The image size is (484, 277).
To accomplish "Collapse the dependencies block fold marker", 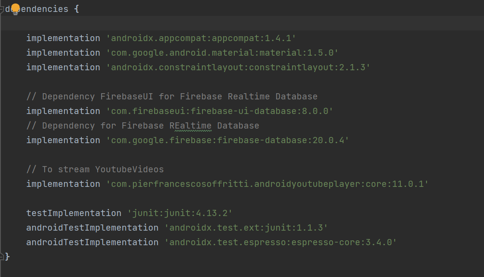I will click(x=1, y=9).
